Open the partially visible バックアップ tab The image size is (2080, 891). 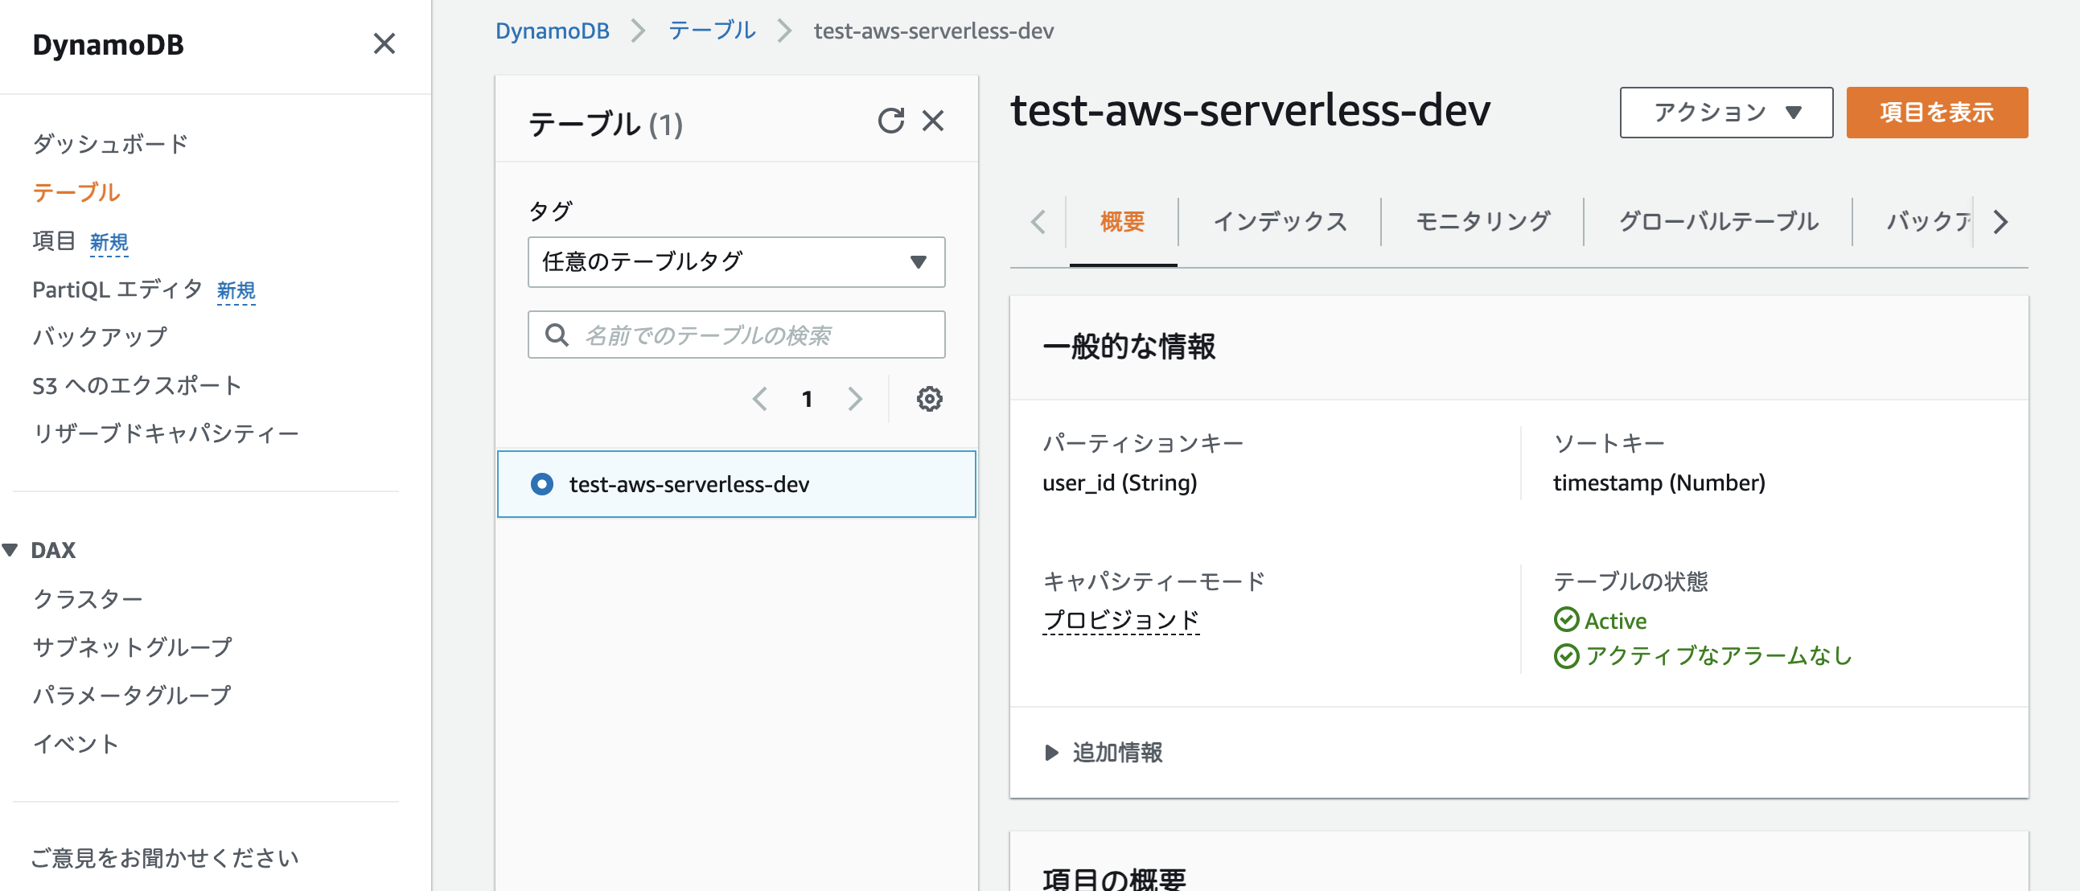[x=1928, y=221]
